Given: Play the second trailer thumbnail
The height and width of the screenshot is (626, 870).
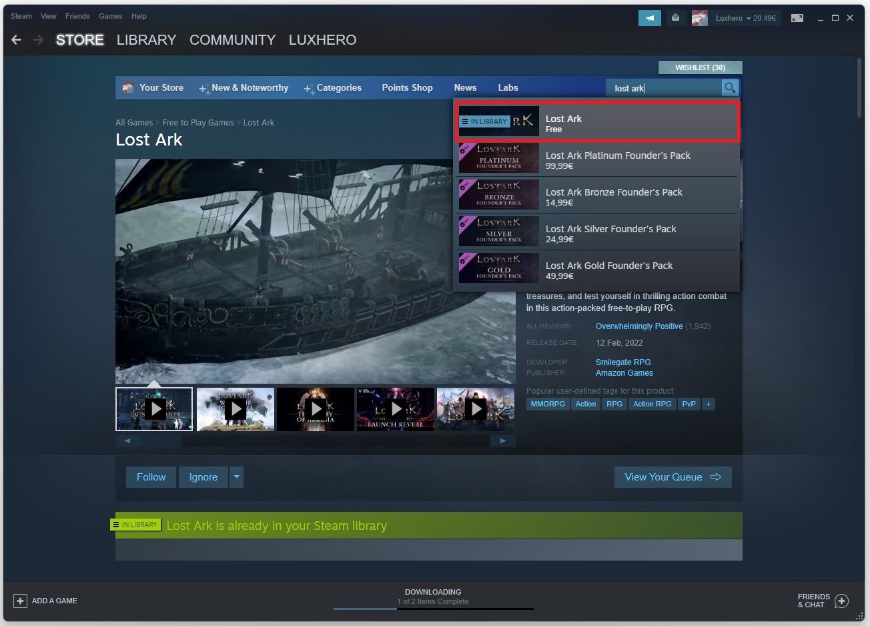Looking at the screenshot, I should click(x=236, y=409).
